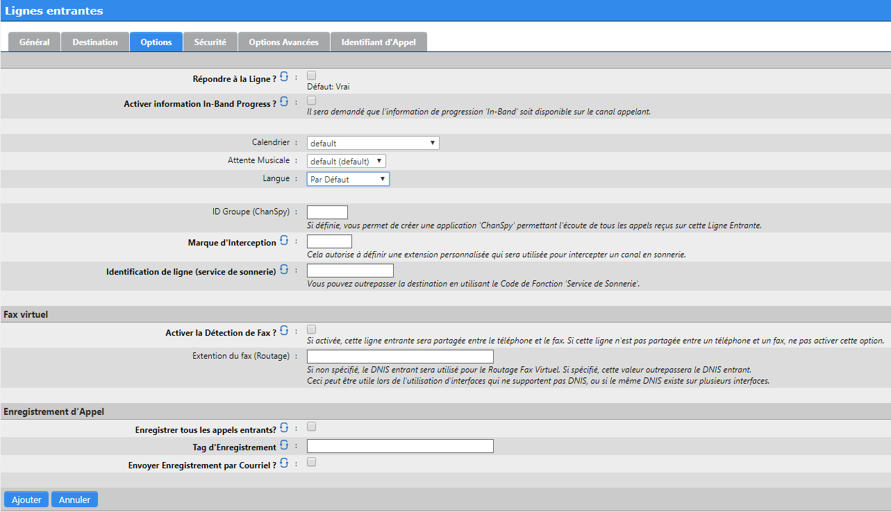Click refresh icon next to Répondre à la Ligne

click(284, 76)
